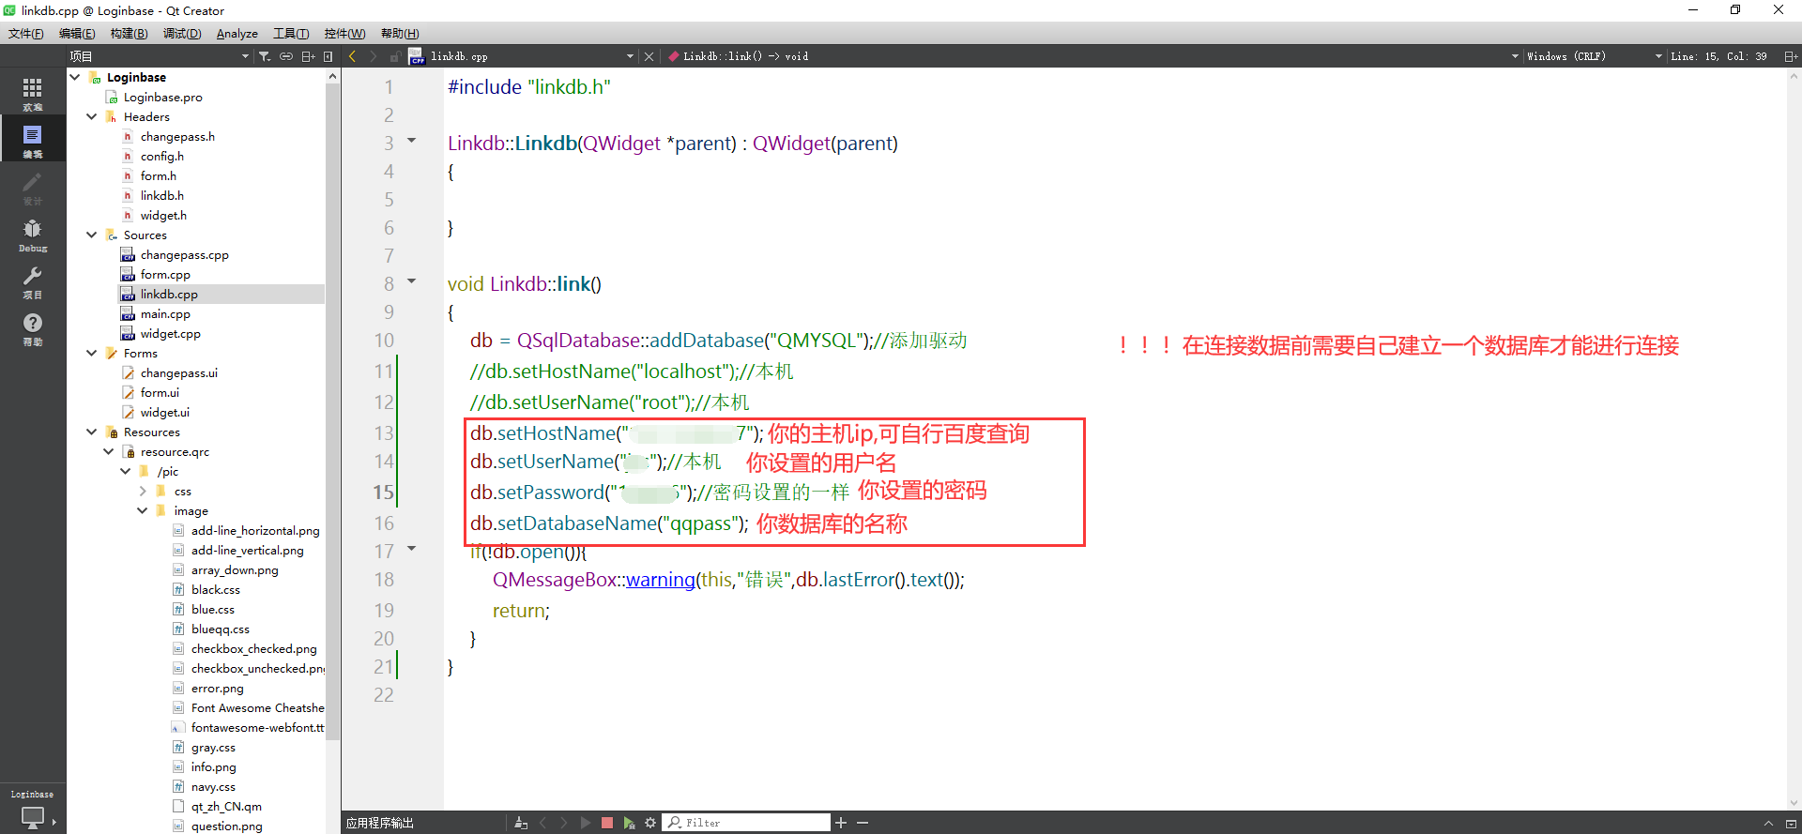Click the split editor icon at top right
Image resolution: width=1802 pixels, height=834 pixels.
pos(1791,56)
